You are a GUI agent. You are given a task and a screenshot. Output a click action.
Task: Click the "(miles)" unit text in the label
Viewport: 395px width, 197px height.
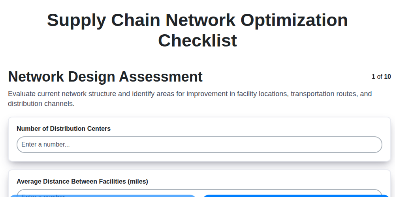tap(138, 181)
